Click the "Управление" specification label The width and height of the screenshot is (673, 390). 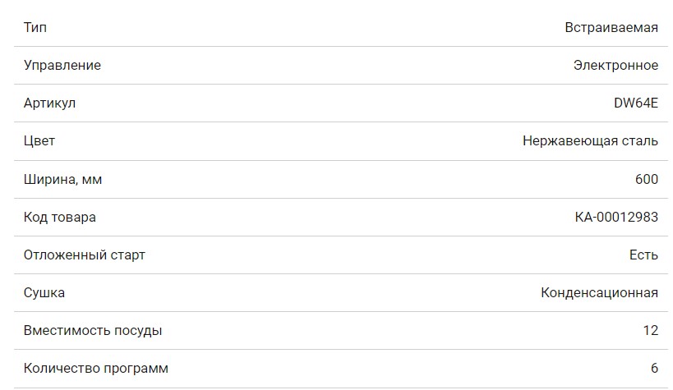(x=62, y=66)
